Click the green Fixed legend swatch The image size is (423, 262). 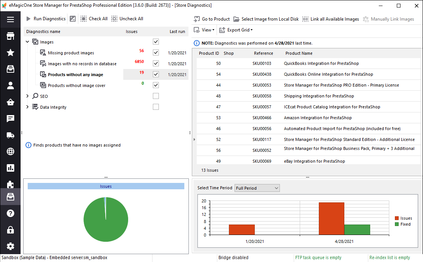pyautogui.click(x=396, y=224)
